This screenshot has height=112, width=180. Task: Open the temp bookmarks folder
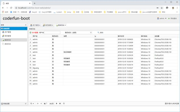coord(67,12)
